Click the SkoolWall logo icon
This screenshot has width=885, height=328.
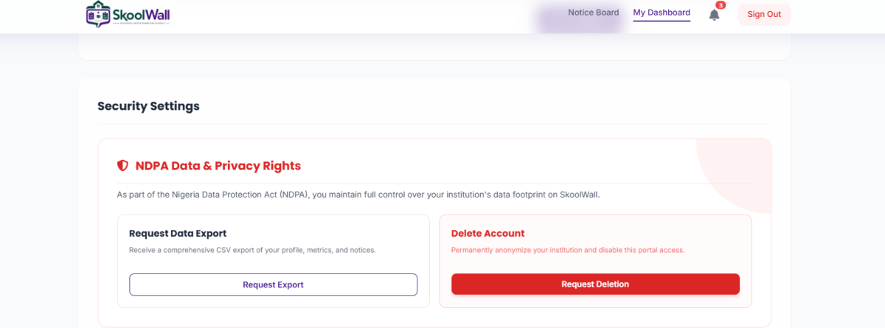98,13
